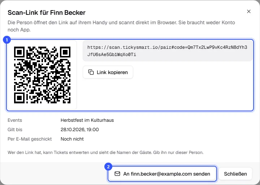Click the 'Wer den Link hat' warning text
The width and height of the screenshot is (260, 185).
coord(105,152)
